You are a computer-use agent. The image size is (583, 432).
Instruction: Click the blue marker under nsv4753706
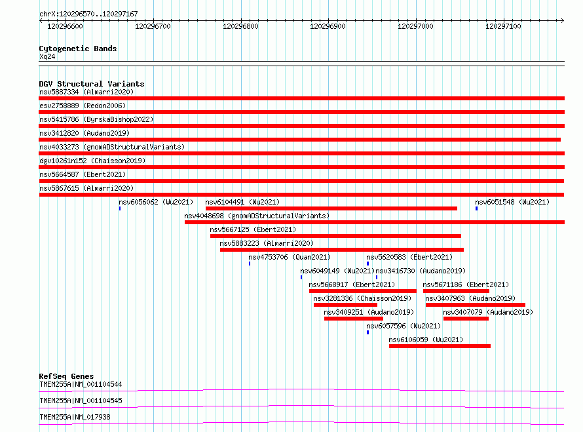[250, 264]
